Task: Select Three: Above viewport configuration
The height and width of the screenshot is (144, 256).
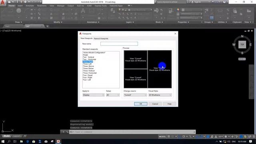Action: pos(88,66)
